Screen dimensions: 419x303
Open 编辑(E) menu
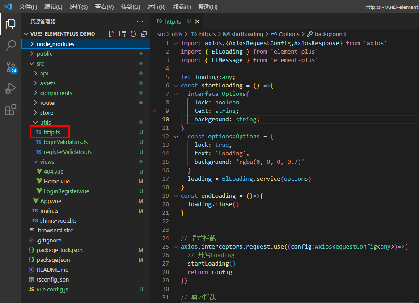[x=53, y=7]
